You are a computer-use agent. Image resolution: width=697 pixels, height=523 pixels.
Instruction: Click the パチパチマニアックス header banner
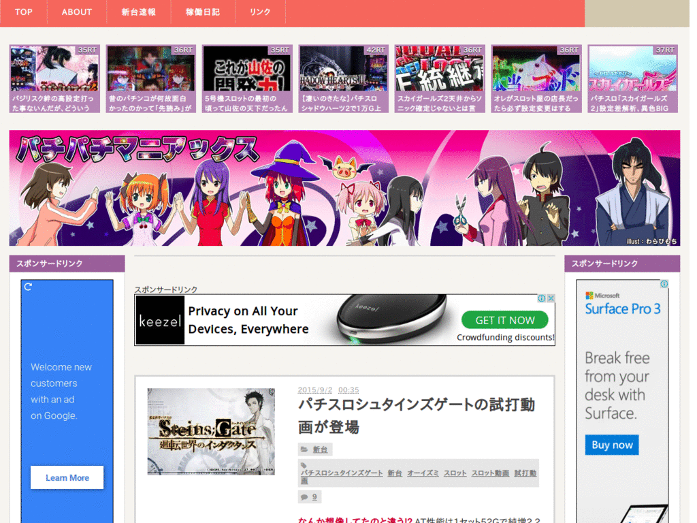click(344, 188)
